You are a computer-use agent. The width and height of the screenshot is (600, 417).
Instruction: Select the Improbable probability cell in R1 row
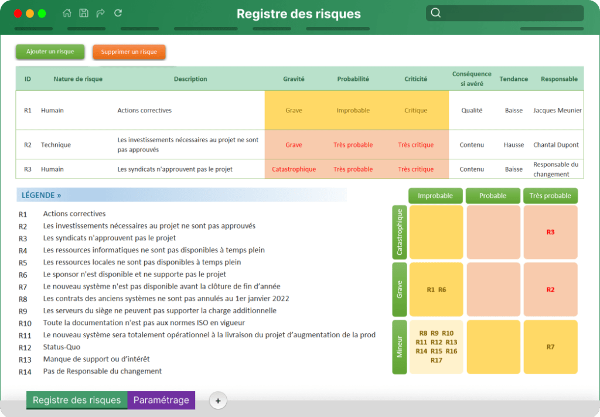point(353,110)
